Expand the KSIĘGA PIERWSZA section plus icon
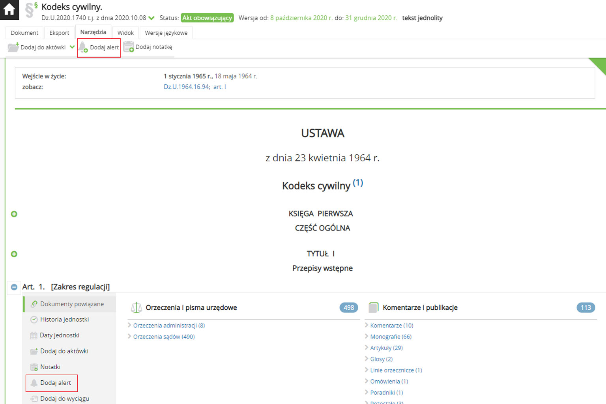This screenshot has height=404, width=606. click(14, 214)
